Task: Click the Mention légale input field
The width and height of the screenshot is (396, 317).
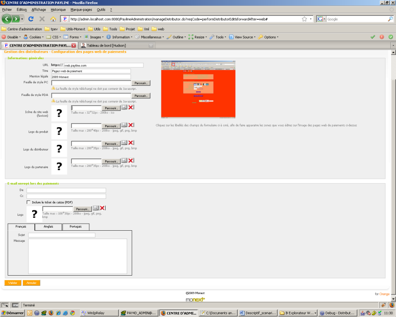Action: coord(91,77)
